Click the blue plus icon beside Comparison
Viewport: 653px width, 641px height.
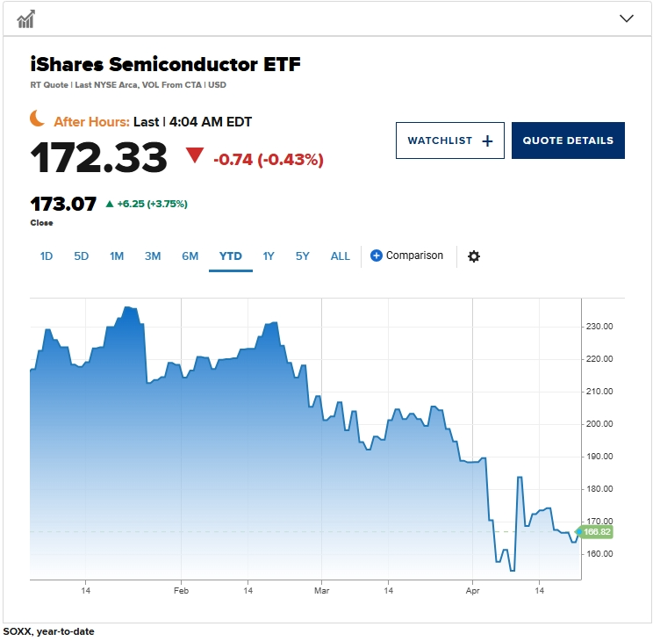[x=376, y=256]
